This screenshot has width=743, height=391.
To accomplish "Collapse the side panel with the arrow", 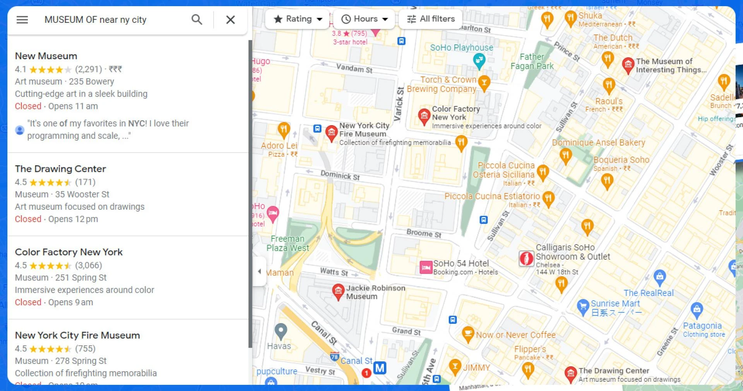I will pos(259,271).
